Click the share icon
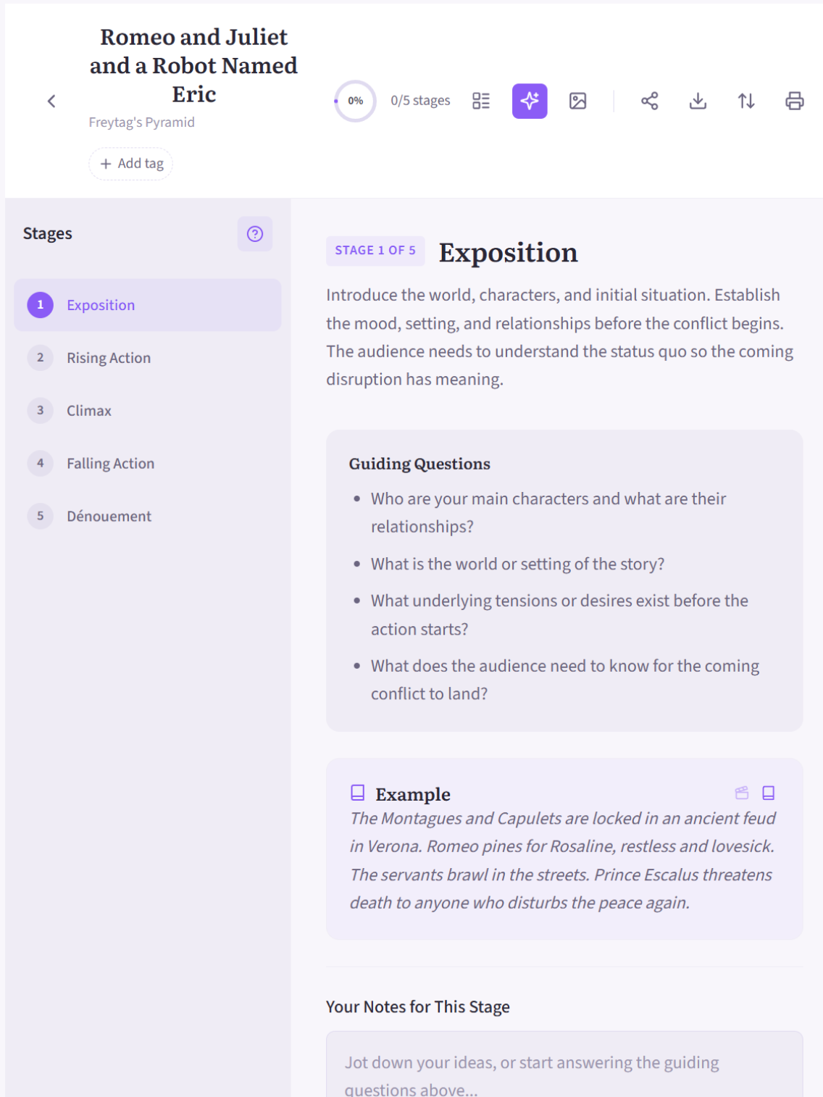This screenshot has height=1097, width=823. point(650,101)
